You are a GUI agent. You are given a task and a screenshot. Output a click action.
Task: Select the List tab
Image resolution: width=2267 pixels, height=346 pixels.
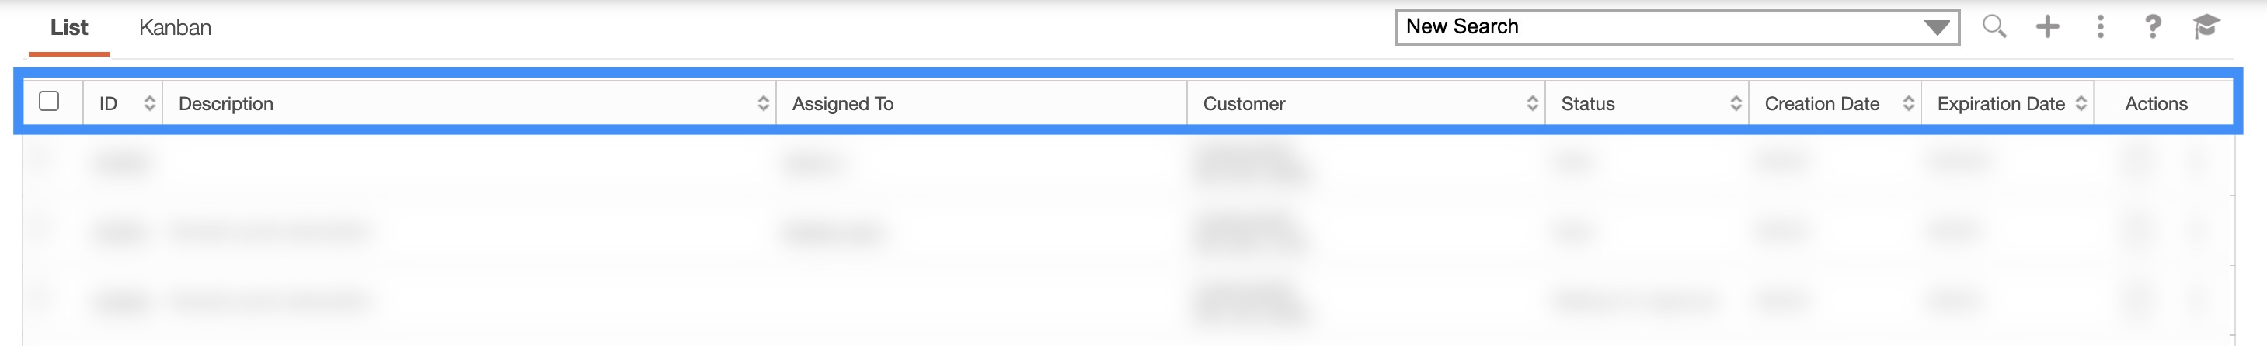click(x=68, y=28)
